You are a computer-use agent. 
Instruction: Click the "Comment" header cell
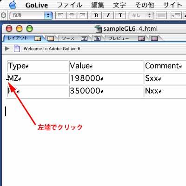tap(166, 66)
